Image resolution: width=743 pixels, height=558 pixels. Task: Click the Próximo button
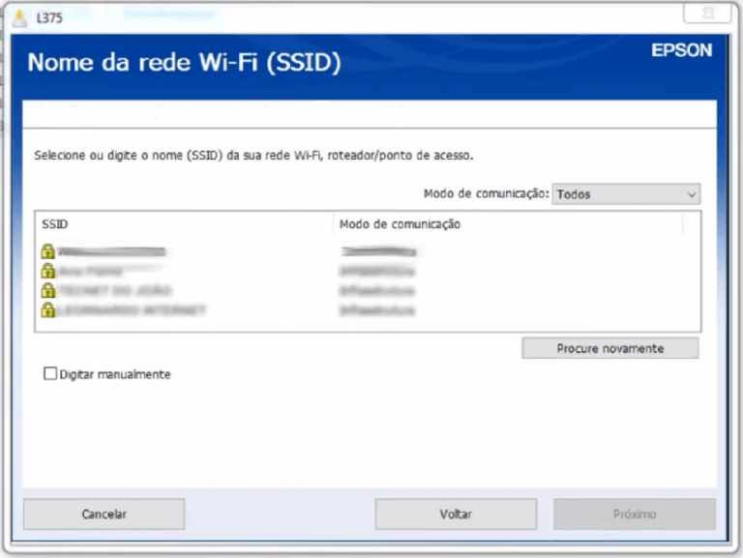634,514
